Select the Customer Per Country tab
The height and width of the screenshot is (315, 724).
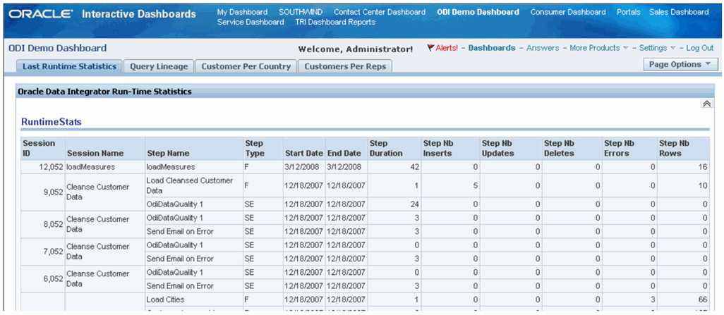pyautogui.click(x=246, y=66)
